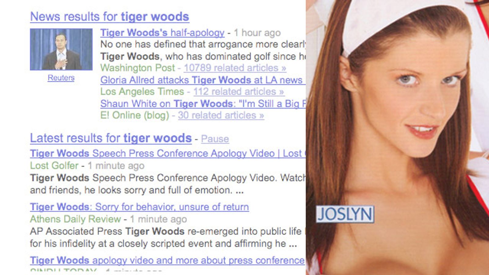The height and width of the screenshot is (275, 489).
Task: Select the 'Lost Golfer' source text
Action: pos(54,166)
